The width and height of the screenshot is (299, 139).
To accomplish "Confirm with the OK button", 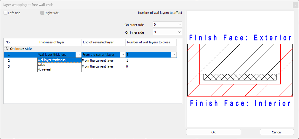I will (214, 132).
